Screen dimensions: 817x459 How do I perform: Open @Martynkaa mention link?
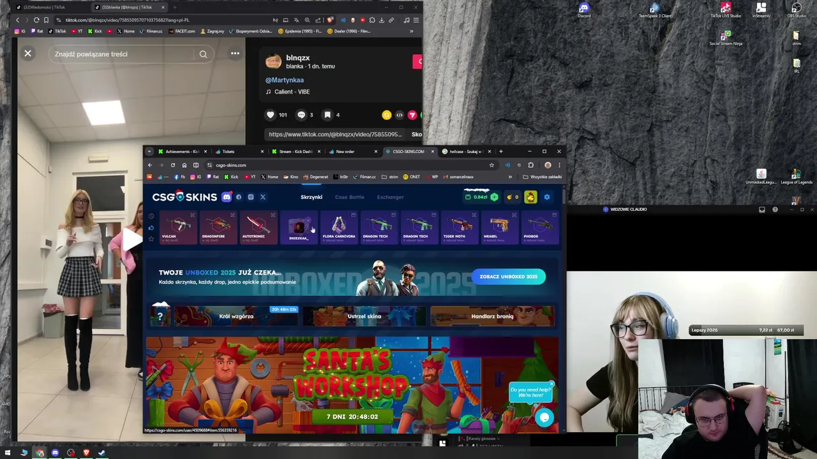click(x=285, y=80)
